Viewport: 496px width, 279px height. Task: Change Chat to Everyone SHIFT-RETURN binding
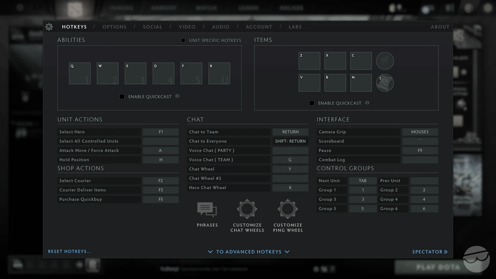290,141
